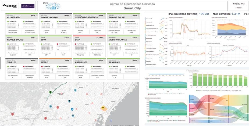Select the pink outline marker below Sant Martí
The width and height of the screenshot is (249, 126).
point(101,94)
